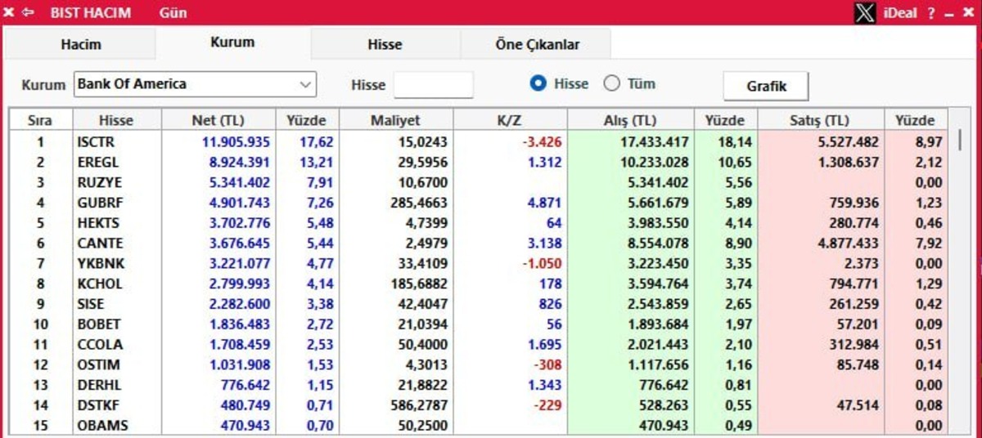Click the X (Twitter) logo icon
This screenshot has height=438, width=982.
(865, 13)
